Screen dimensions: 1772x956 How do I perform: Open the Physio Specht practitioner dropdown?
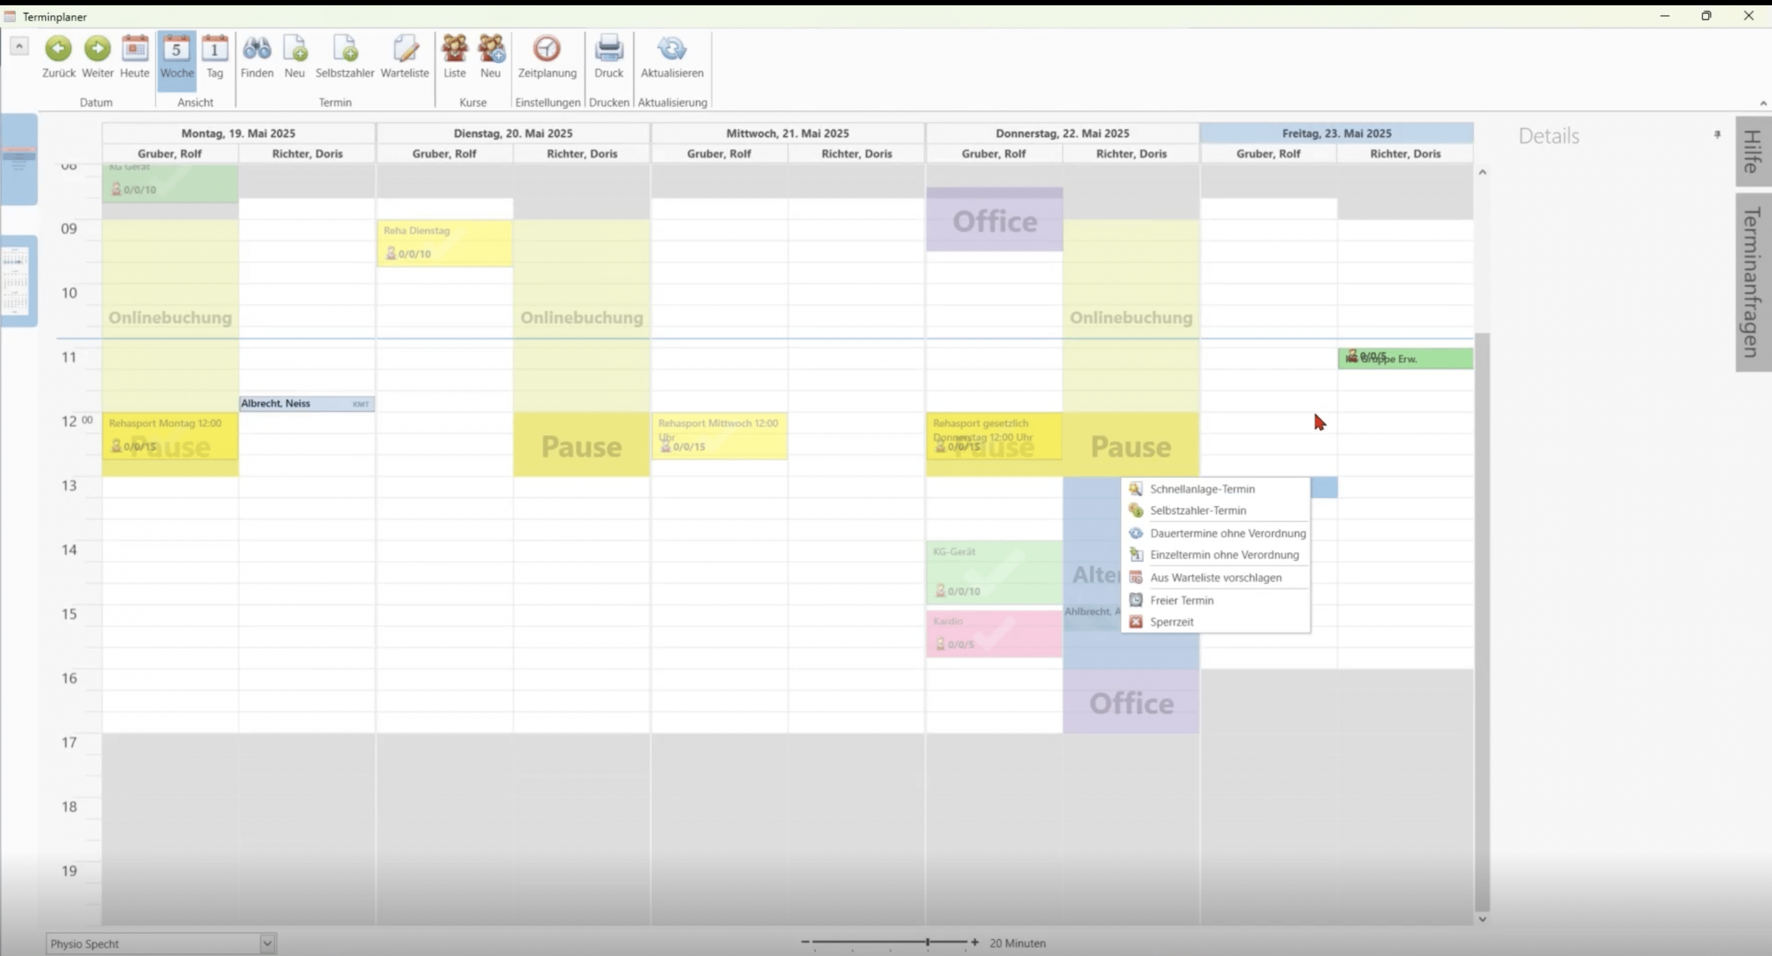267,943
